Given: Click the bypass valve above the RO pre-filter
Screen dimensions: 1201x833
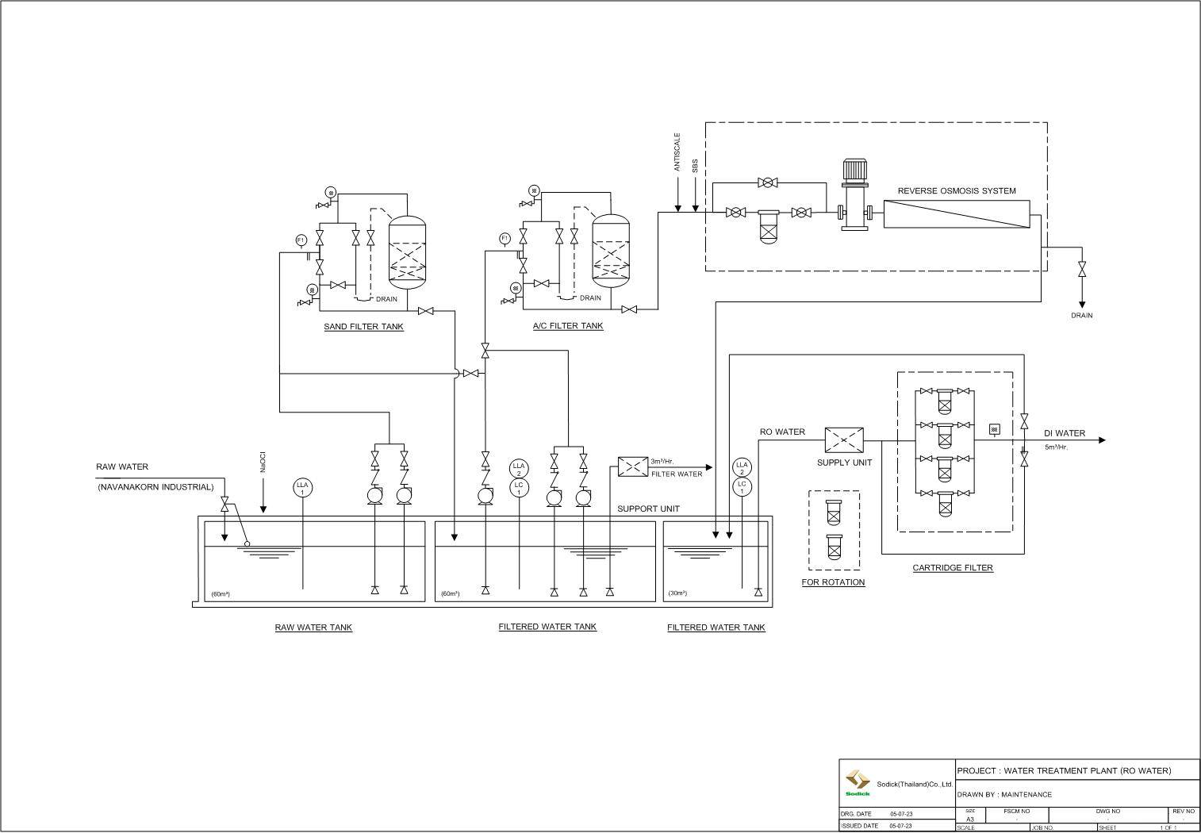Looking at the screenshot, I should [x=767, y=182].
